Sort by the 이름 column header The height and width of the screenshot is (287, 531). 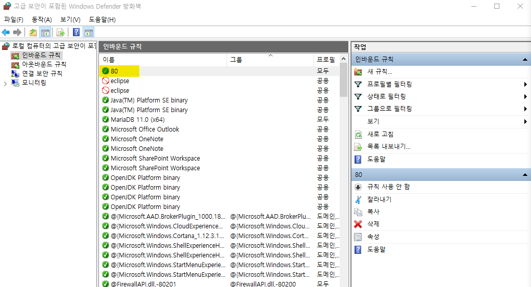coord(163,60)
